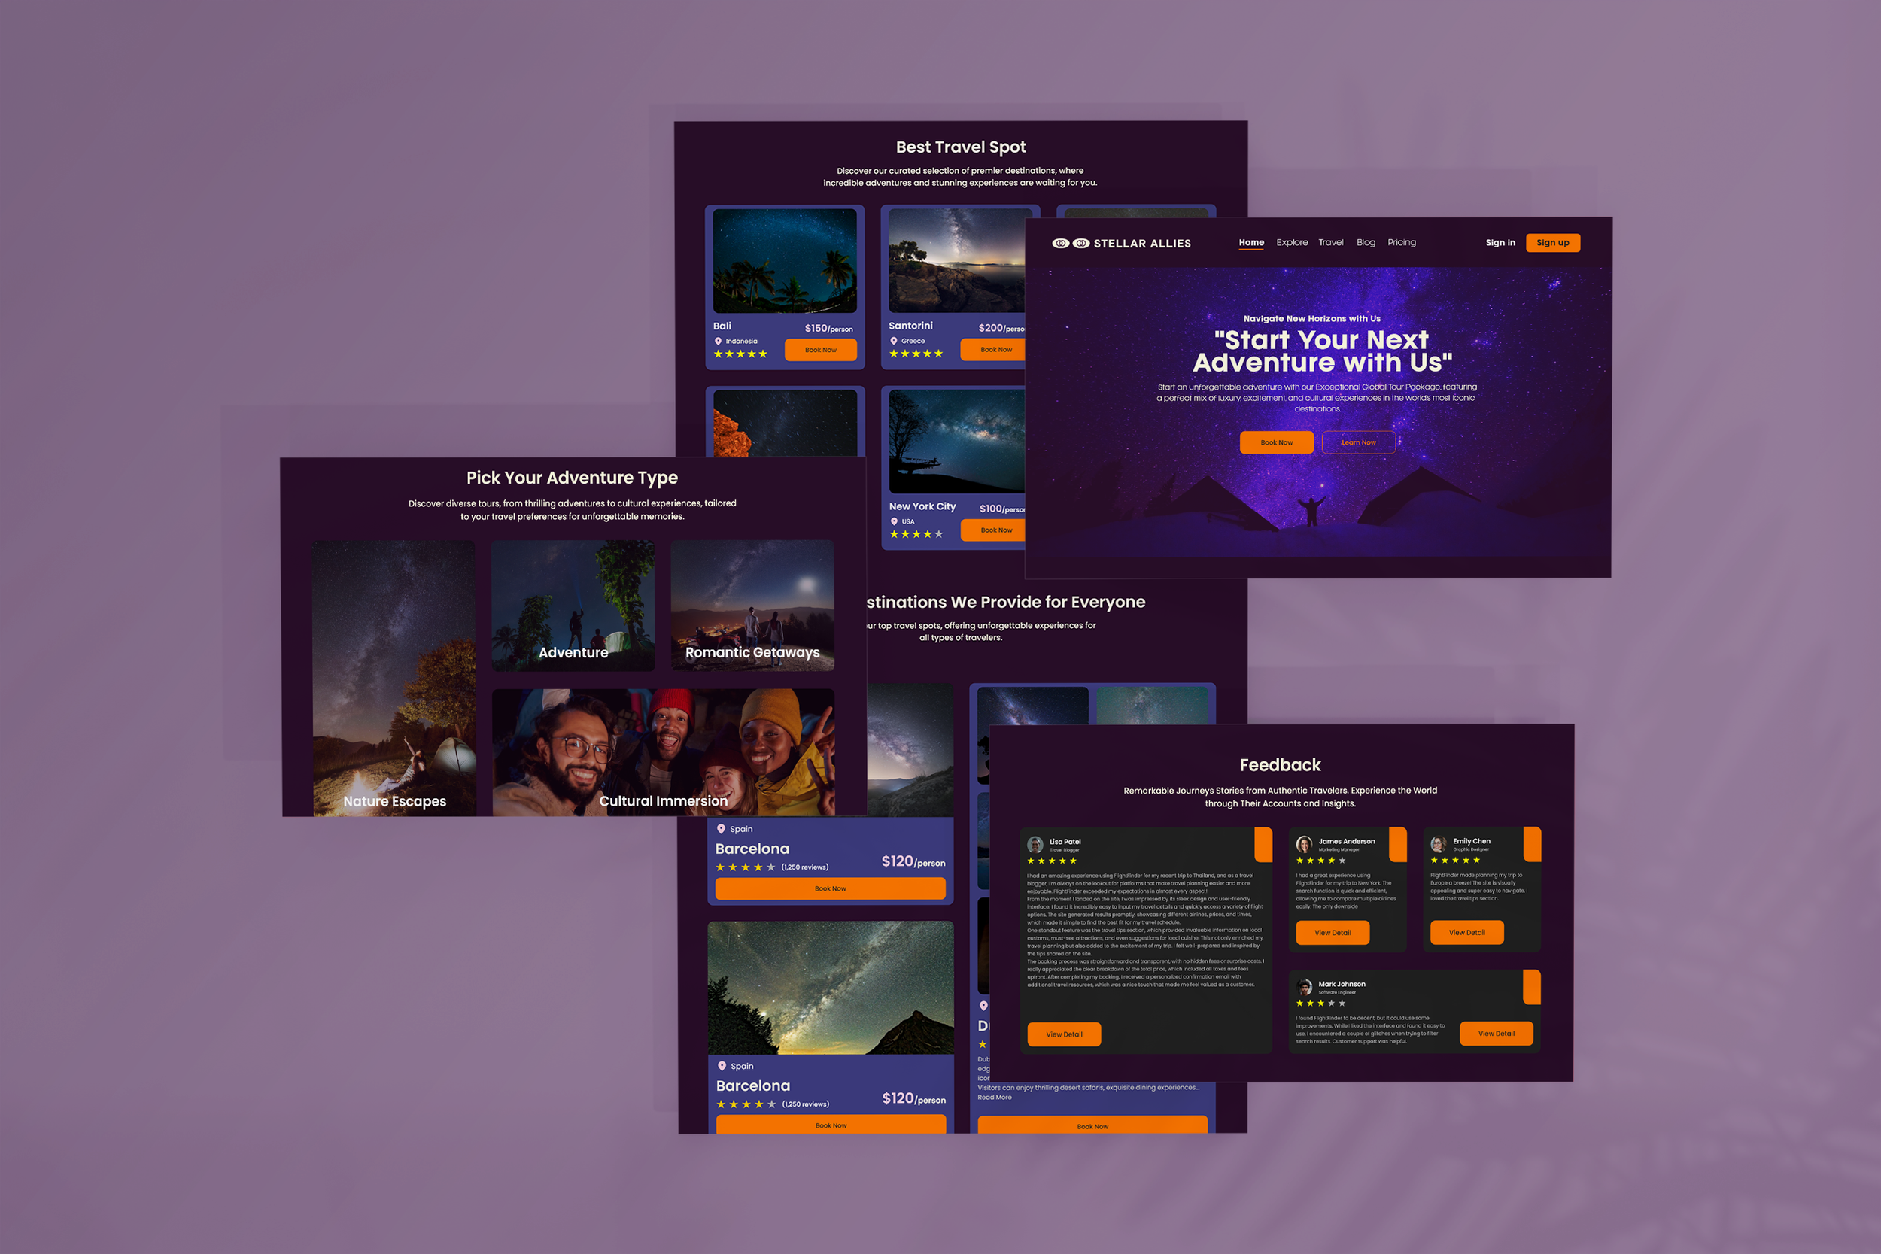Open the Cultural Immersion image tile
Screen dimensions: 1881x1254
pyautogui.click(x=663, y=751)
